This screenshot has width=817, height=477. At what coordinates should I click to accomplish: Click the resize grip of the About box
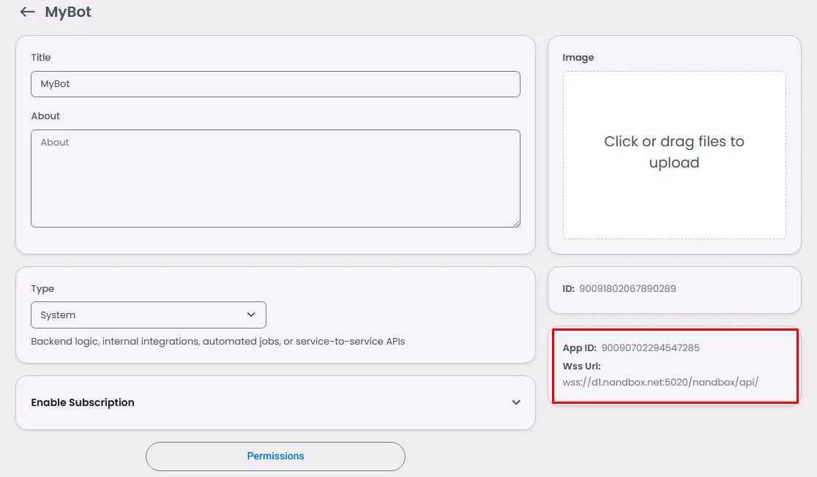(x=516, y=223)
